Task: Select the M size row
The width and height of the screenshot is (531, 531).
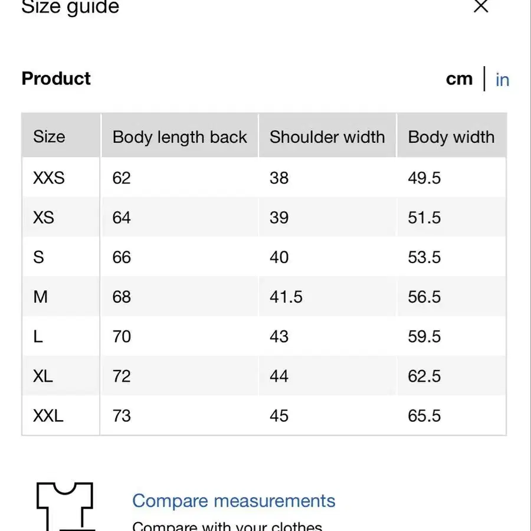Action: click(x=40, y=297)
